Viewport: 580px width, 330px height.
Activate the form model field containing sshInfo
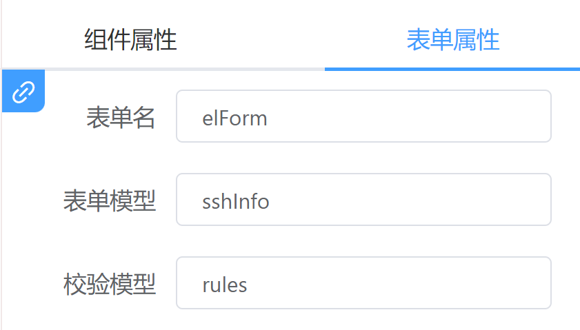coord(363,200)
